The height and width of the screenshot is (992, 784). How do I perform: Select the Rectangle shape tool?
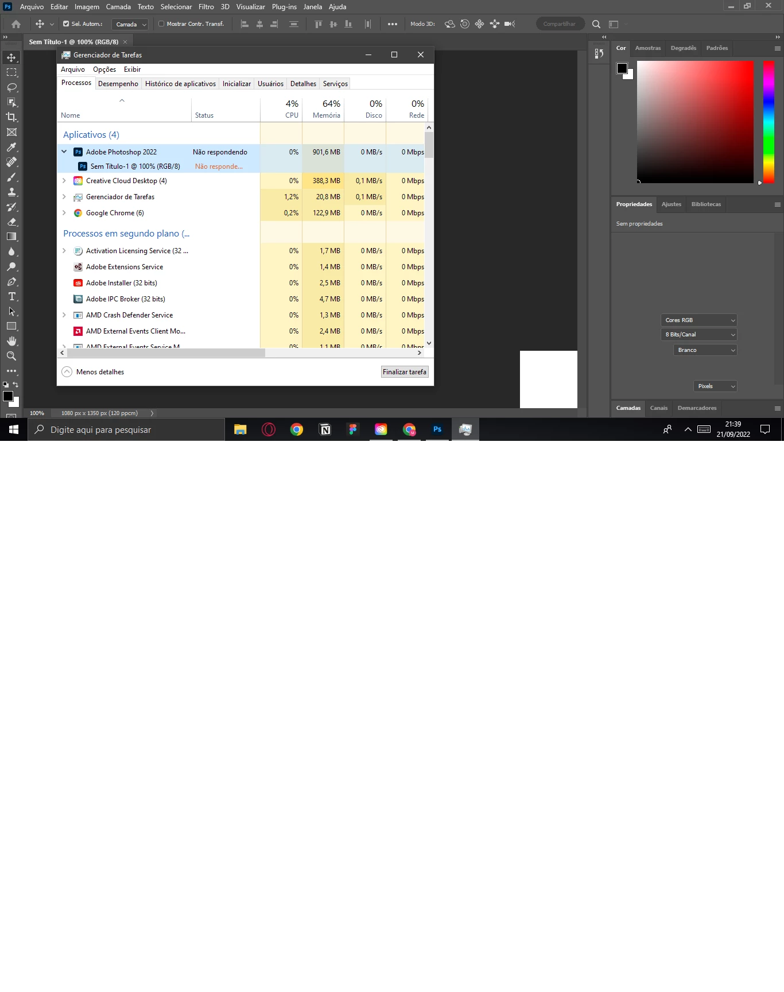click(11, 326)
